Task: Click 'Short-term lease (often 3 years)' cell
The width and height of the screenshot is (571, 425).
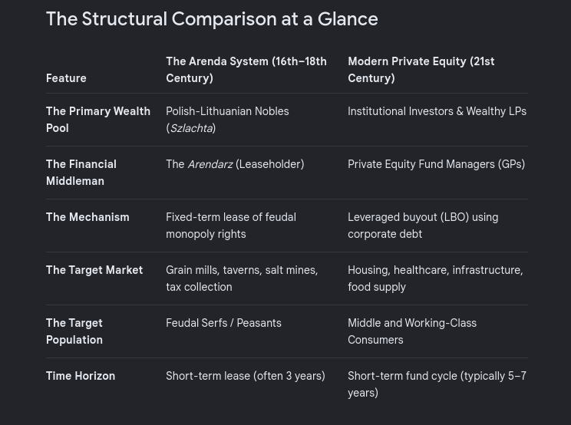Action: 246,376
